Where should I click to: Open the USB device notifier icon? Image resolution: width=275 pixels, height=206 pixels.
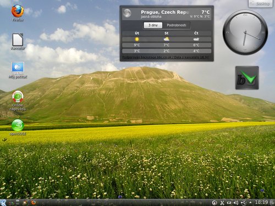tap(244, 203)
